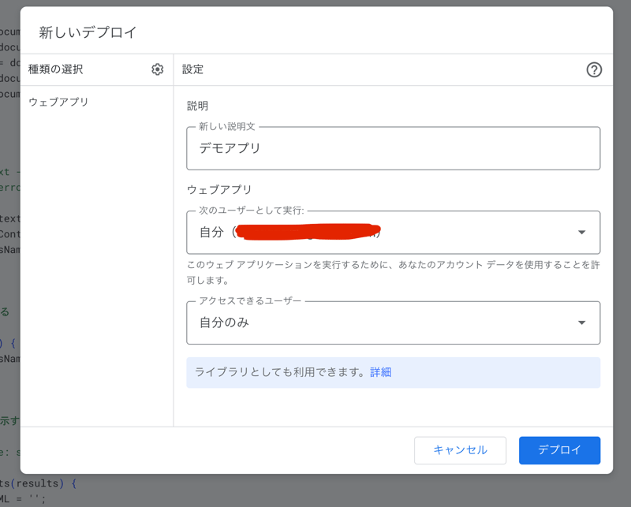631x507 pixels.
Task: Expand the アクセスできるユーザー dropdown arrow
Action: click(x=581, y=322)
